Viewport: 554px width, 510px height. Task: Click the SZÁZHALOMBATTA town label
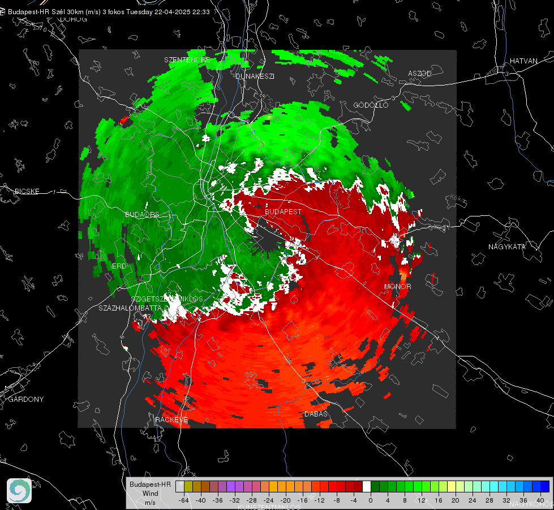pos(130,308)
